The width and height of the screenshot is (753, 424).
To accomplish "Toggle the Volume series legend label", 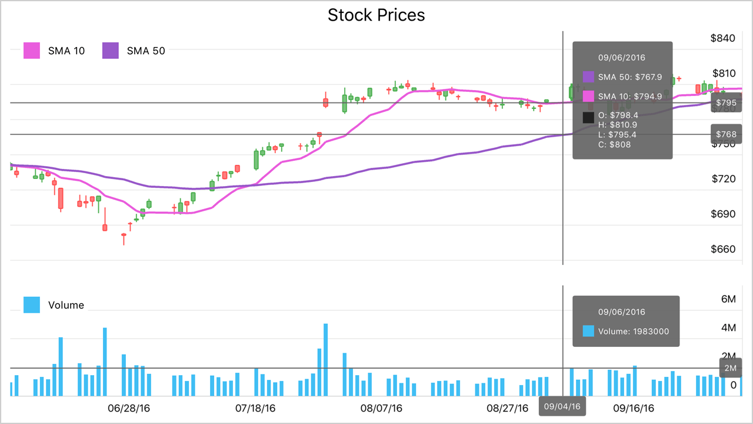I will click(x=66, y=305).
